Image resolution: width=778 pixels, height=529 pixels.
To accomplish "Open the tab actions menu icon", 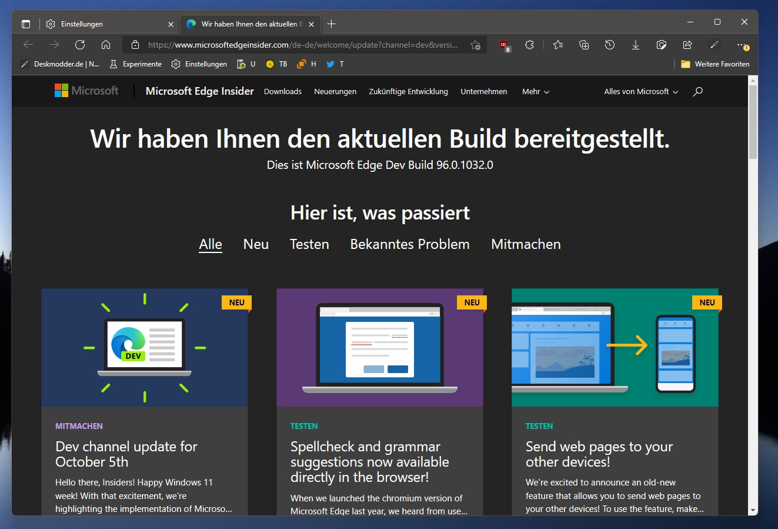I will (x=25, y=24).
